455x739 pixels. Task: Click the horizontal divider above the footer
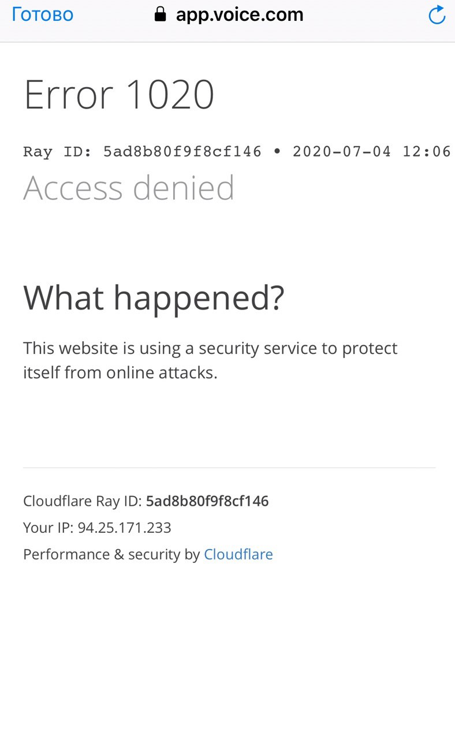pos(229,468)
